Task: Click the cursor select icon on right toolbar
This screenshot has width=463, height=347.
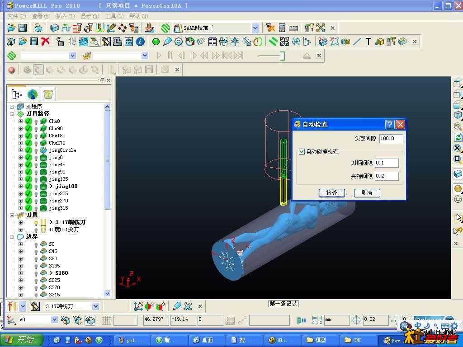Action: tap(458, 218)
